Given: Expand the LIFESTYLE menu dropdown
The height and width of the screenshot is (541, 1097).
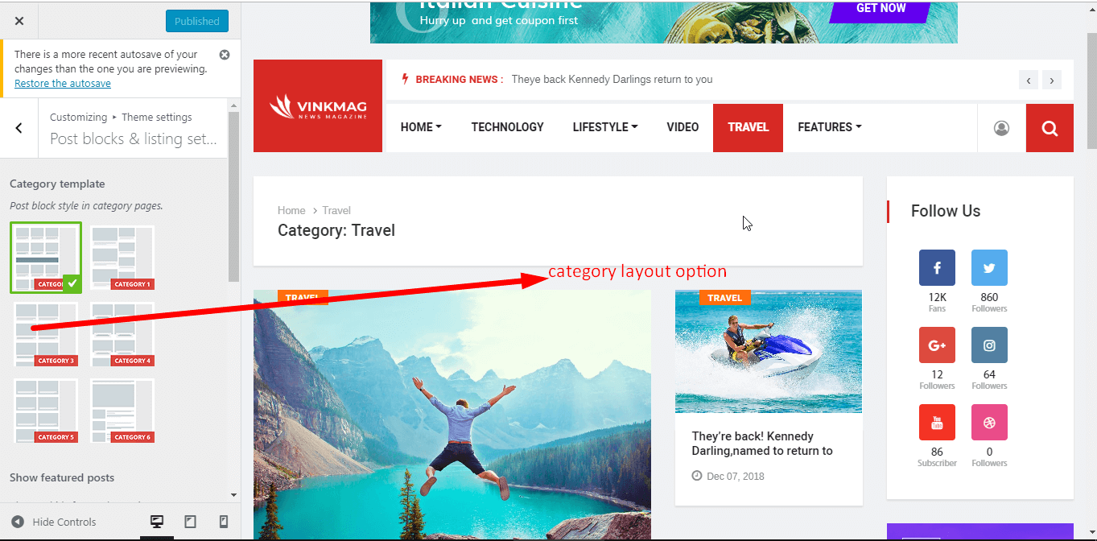Looking at the screenshot, I should point(605,127).
